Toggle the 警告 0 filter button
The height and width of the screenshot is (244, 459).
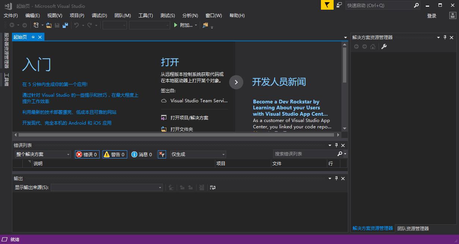115,154
